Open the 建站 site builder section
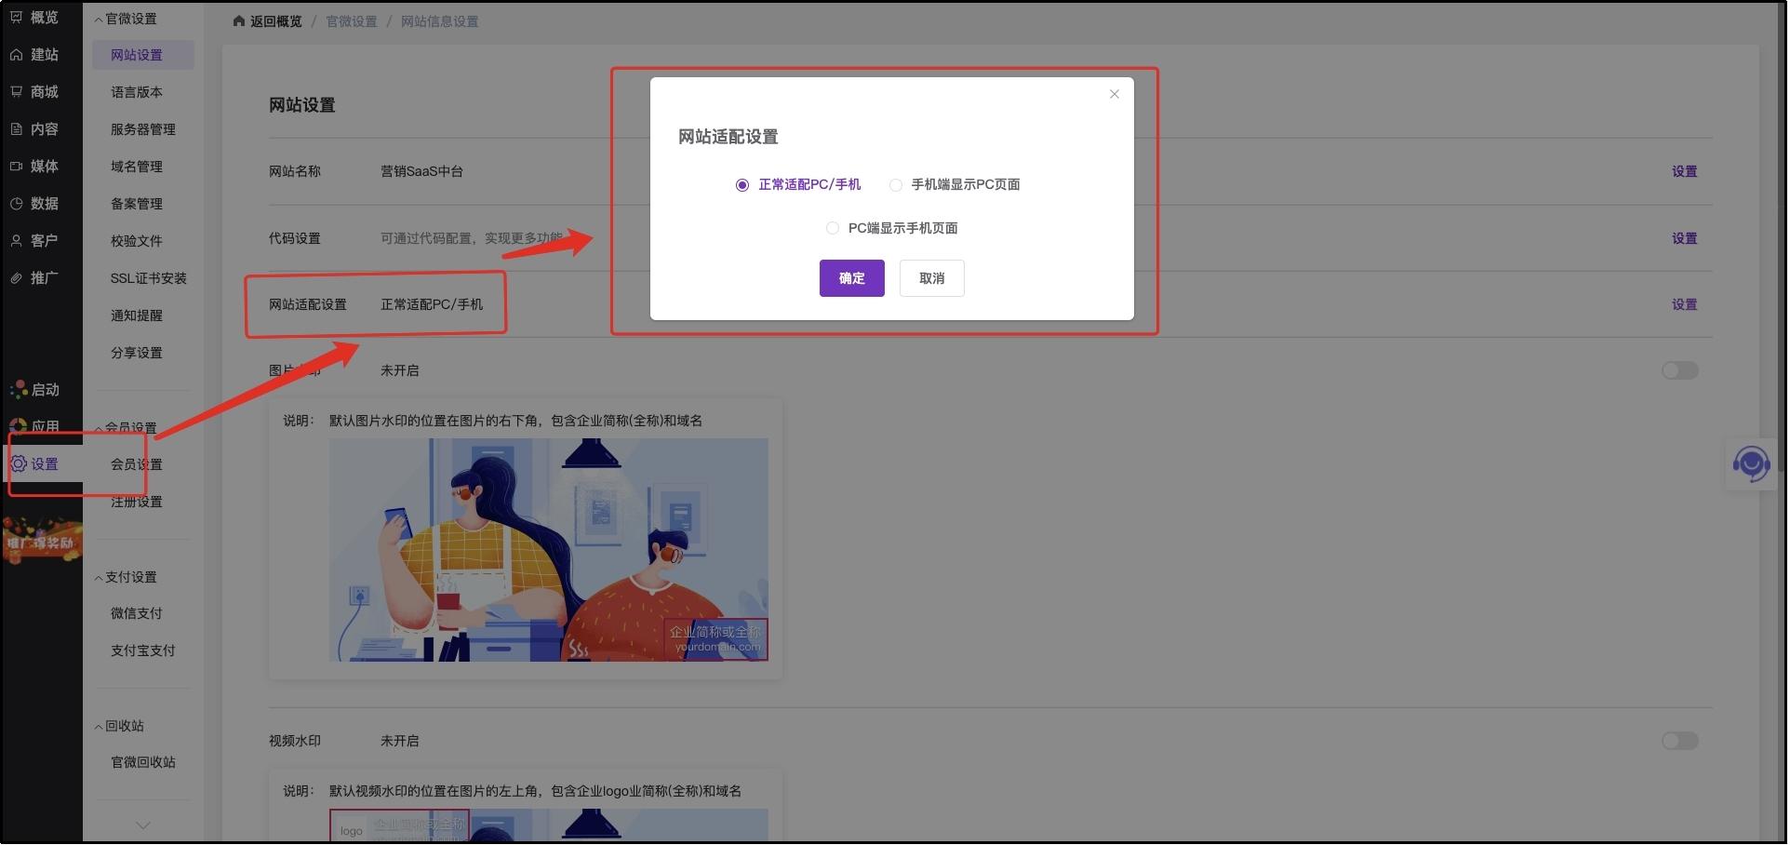The image size is (1790, 845). click(x=34, y=55)
